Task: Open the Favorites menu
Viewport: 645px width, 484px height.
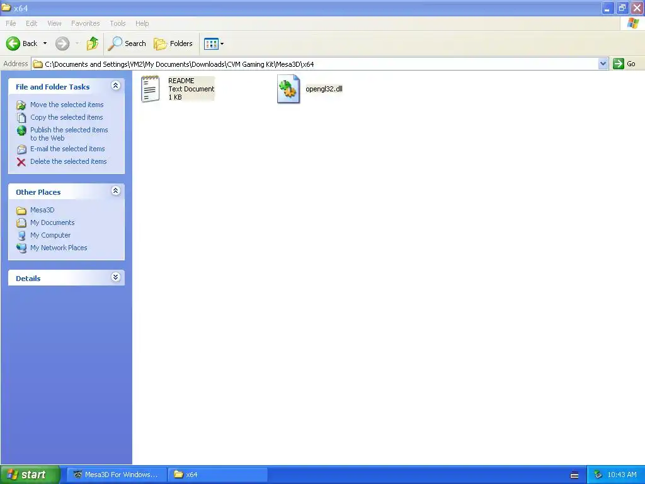Action: 85,23
